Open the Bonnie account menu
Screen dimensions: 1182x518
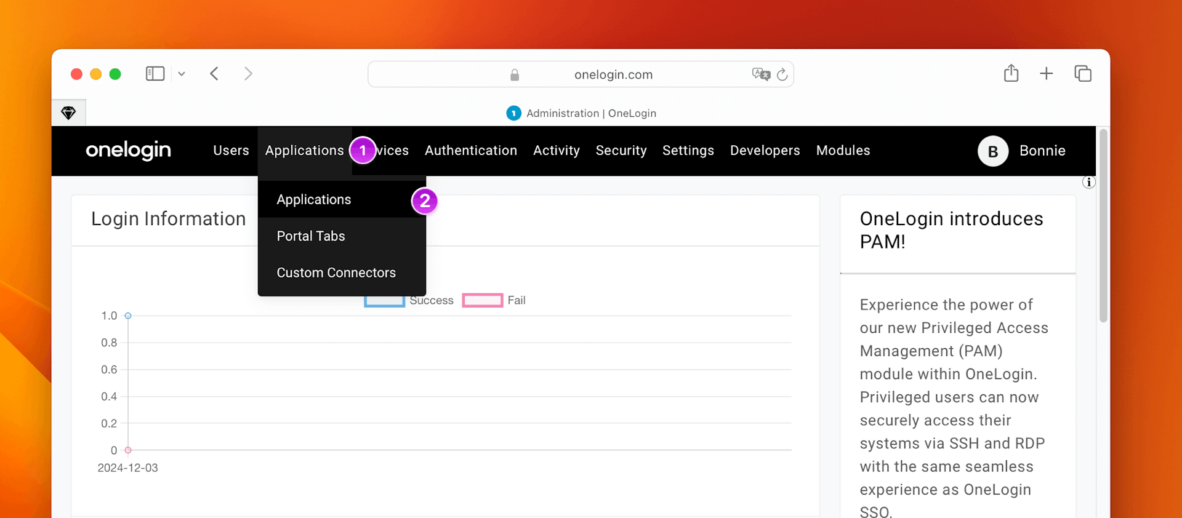[1042, 151]
